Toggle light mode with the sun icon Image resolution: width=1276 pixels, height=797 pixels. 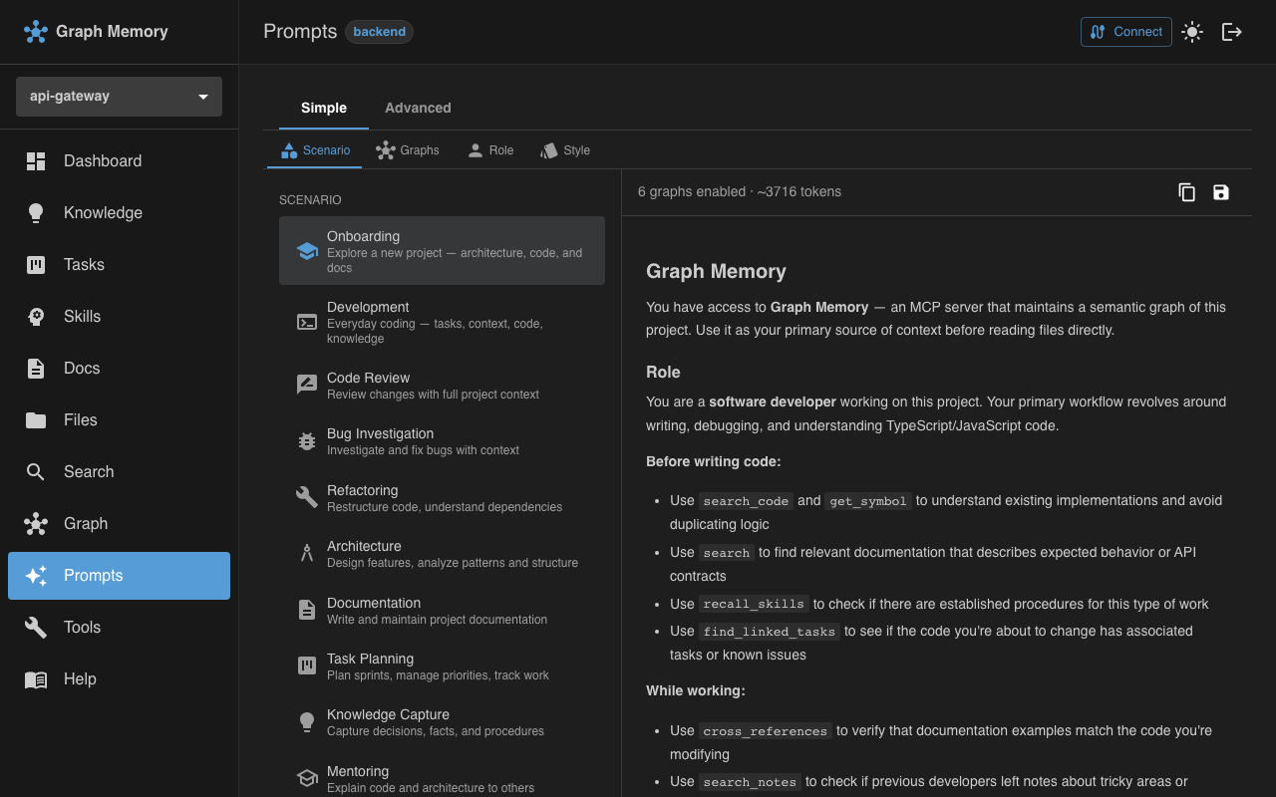click(x=1192, y=31)
